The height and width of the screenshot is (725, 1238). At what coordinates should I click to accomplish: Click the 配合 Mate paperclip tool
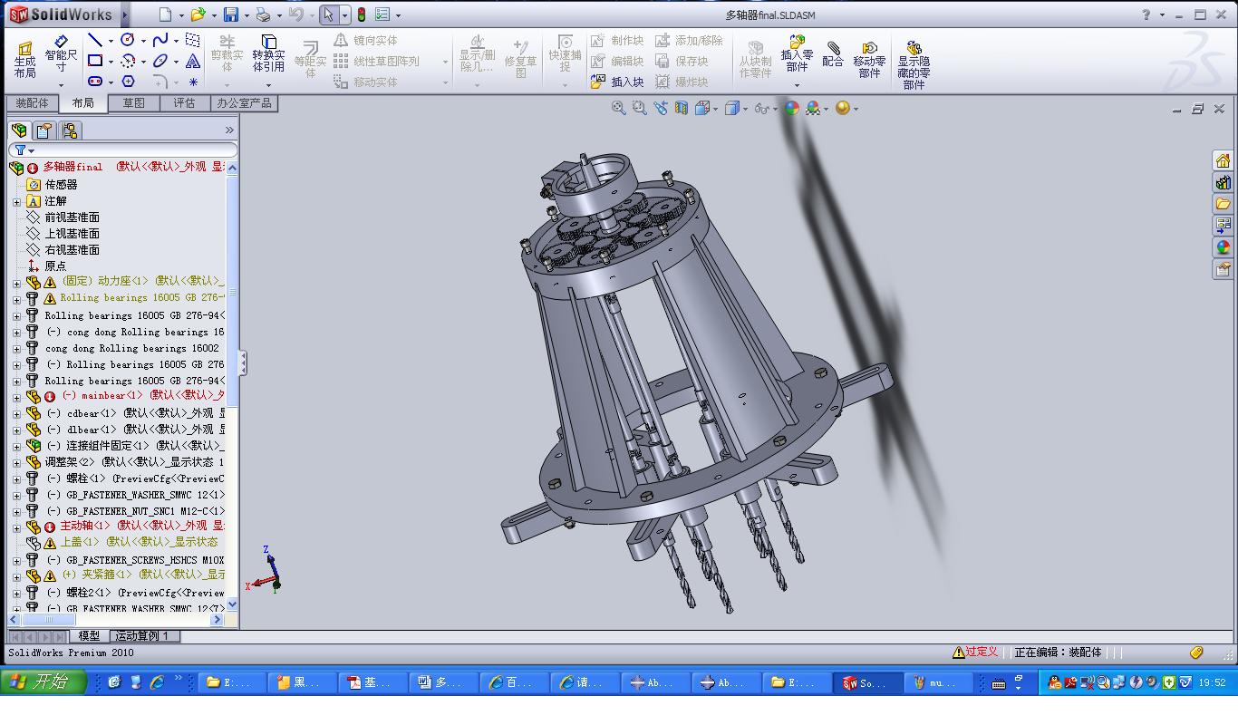pos(833,54)
